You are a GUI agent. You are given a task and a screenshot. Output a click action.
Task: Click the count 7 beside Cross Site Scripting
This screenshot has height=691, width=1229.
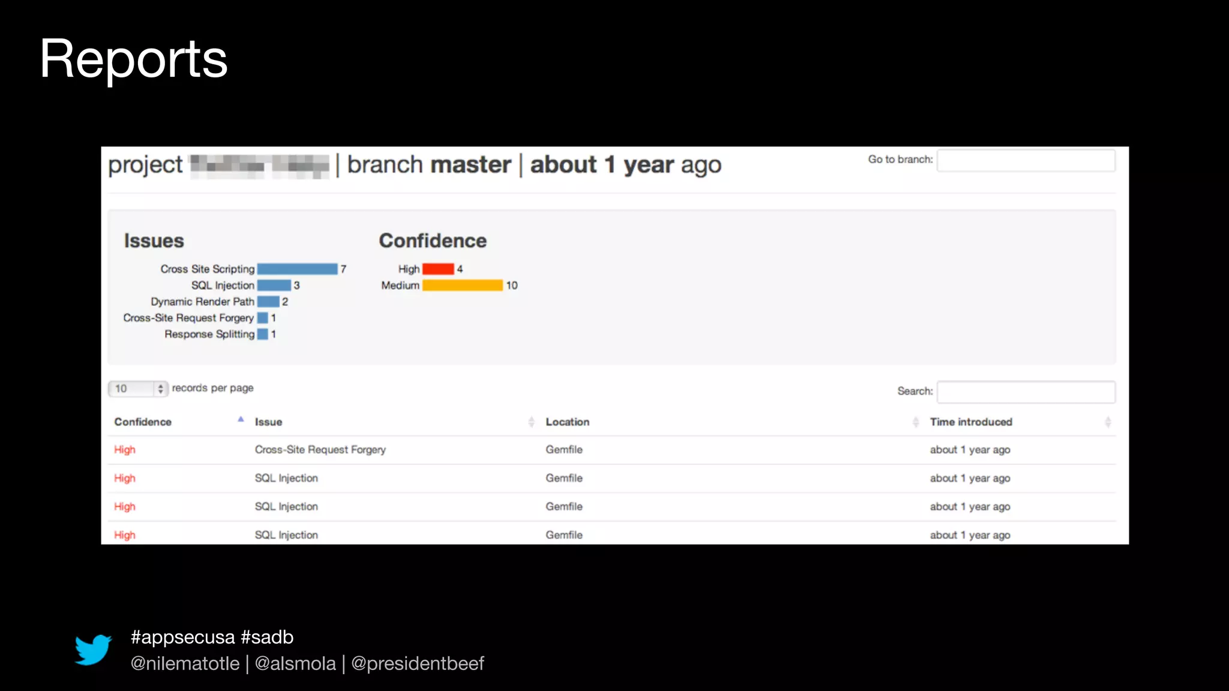click(x=343, y=269)
